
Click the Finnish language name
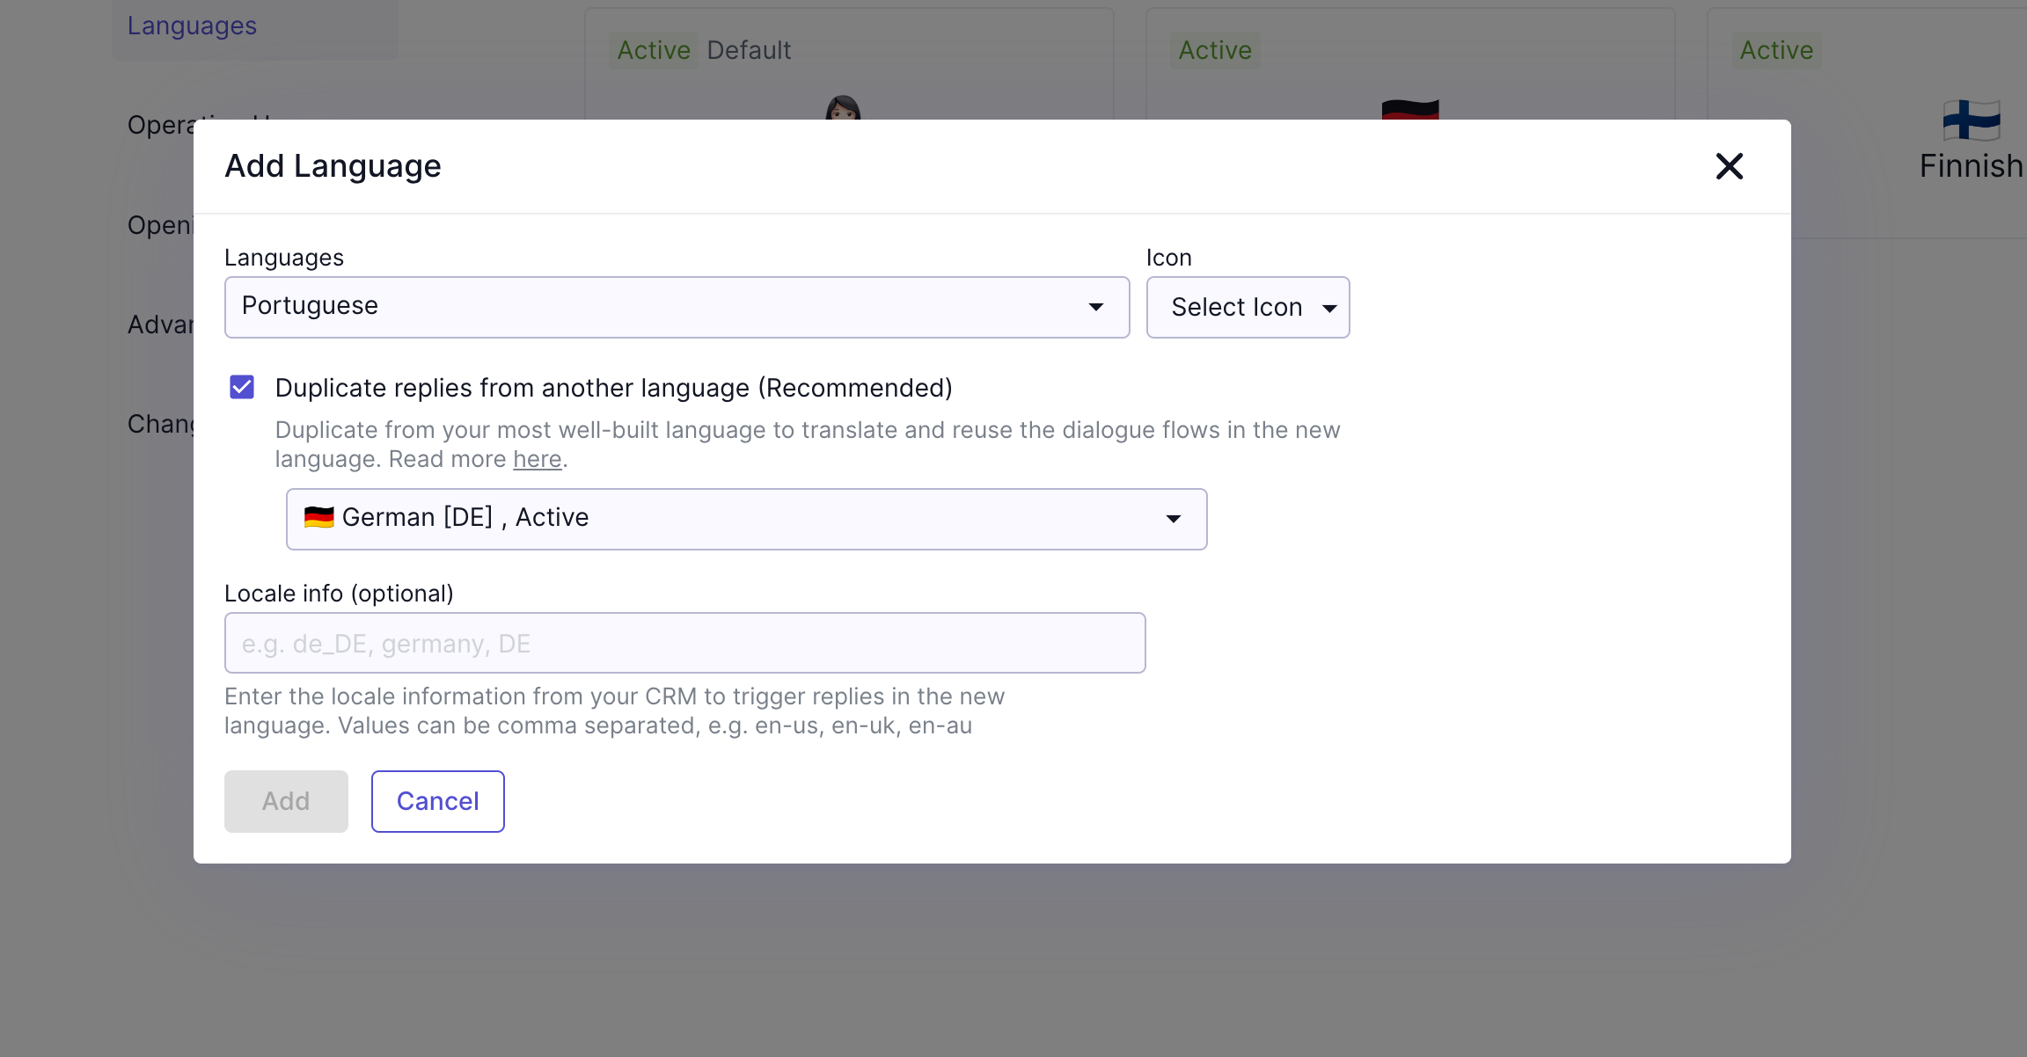pyautogui.click(x=1972, y=166)
